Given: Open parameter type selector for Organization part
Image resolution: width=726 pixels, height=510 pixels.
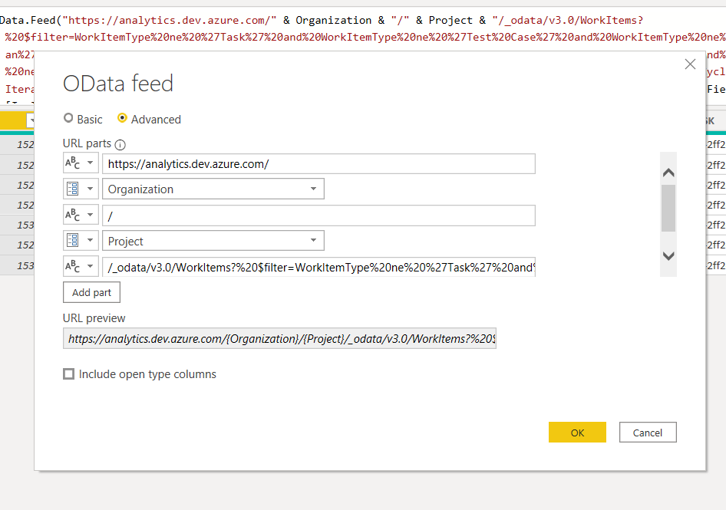Looking at the screenshot, I should pos(81,189).
